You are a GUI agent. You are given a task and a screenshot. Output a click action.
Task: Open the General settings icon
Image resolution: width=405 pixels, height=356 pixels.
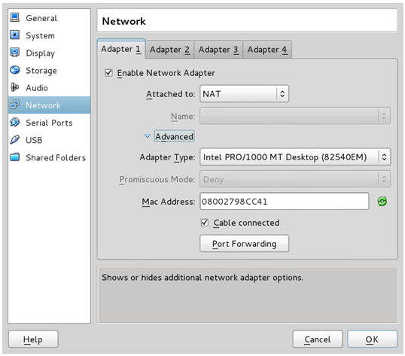[x=15, y=17]
